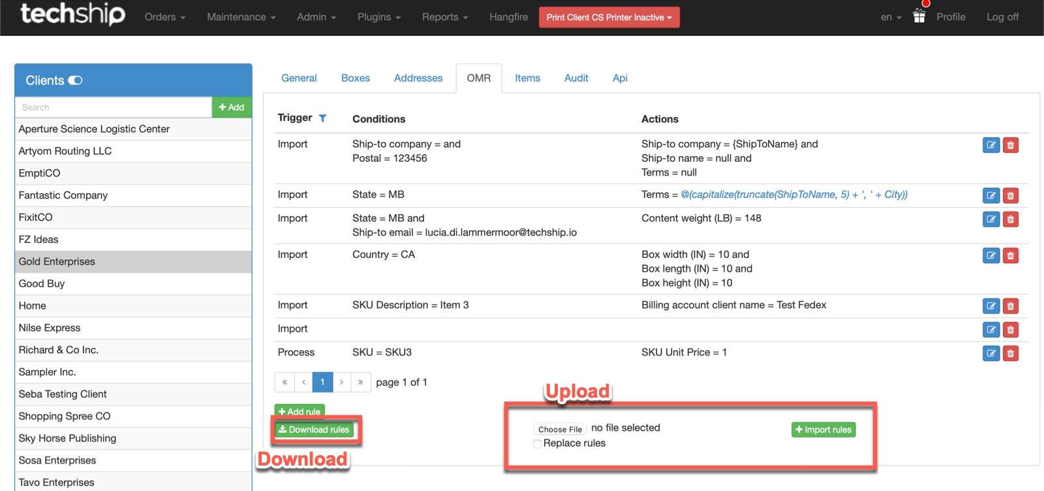Click the Add rule button
This screenshot has width=1044, height=491.
[x=299, y=411]
